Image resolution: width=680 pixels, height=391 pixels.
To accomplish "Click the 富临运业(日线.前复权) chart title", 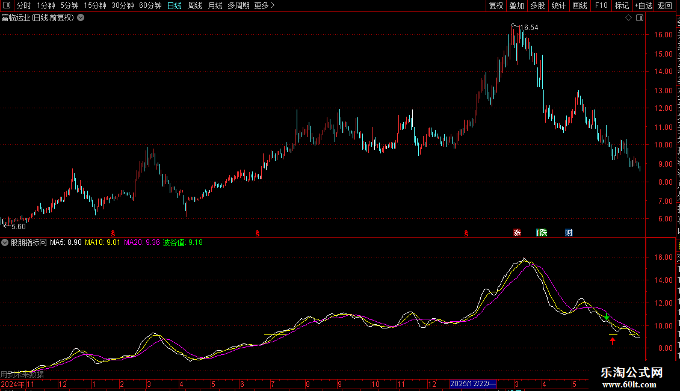I will pyautogui.click(x=38, y=18).
